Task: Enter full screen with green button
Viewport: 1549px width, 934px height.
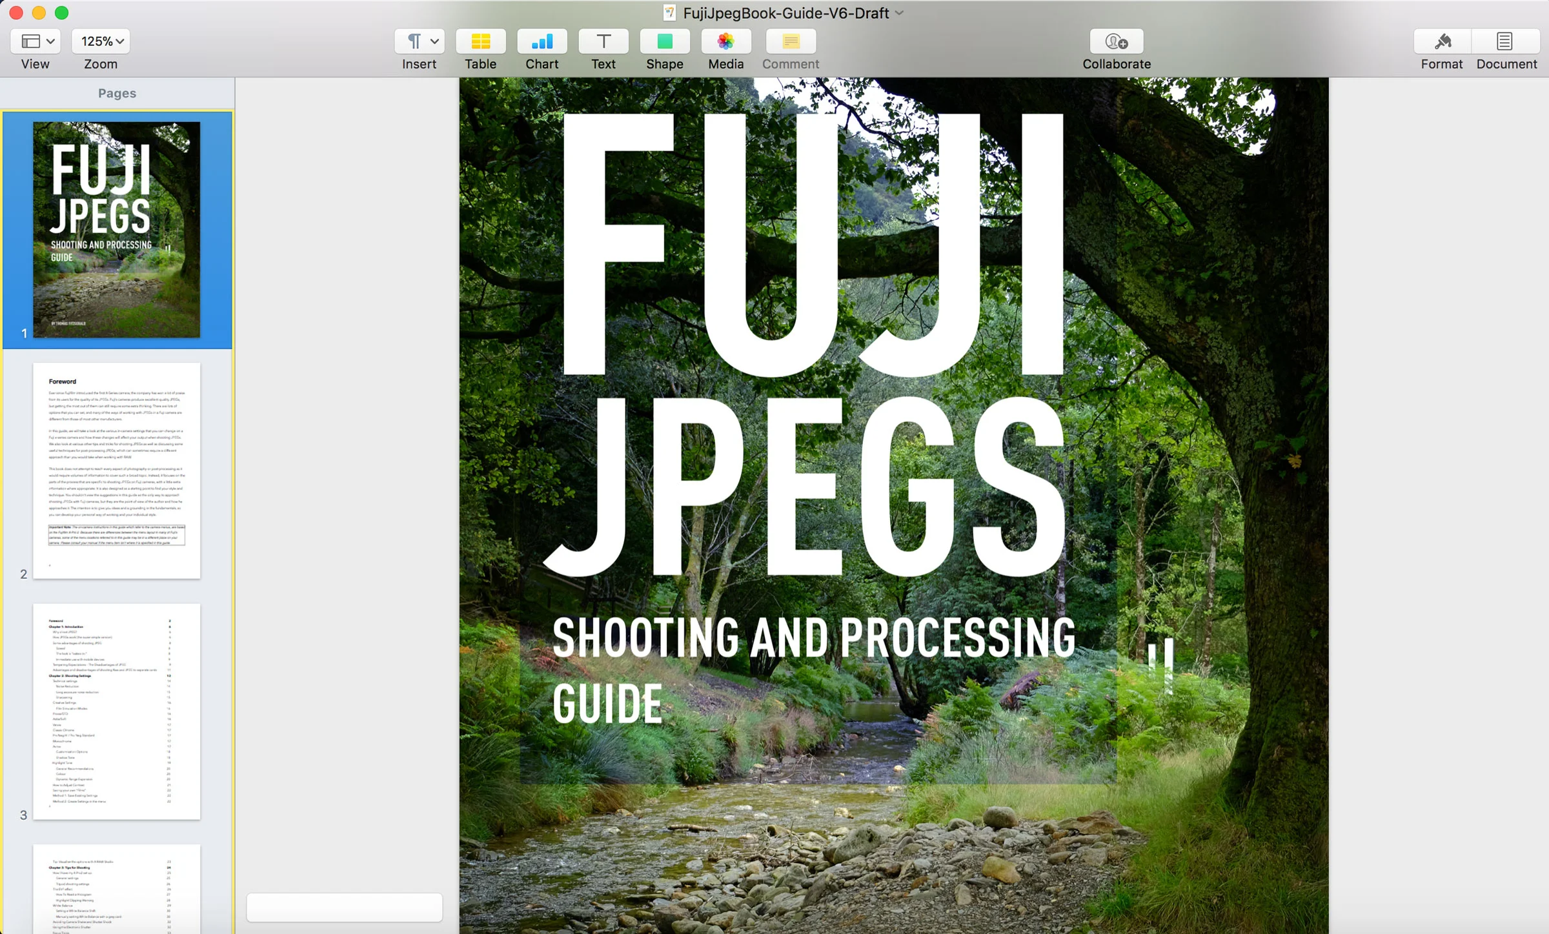Action: point(62,13)
